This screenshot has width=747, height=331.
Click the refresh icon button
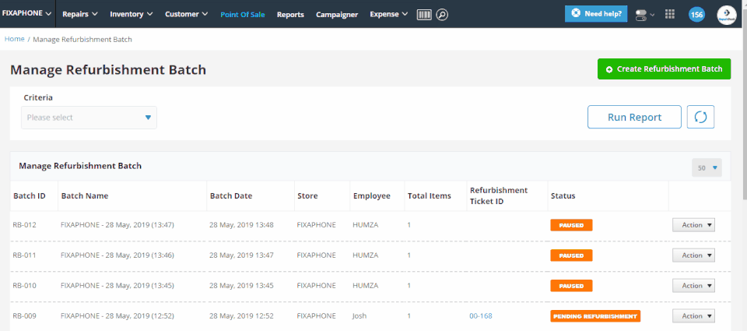click(x=700, y=117)
